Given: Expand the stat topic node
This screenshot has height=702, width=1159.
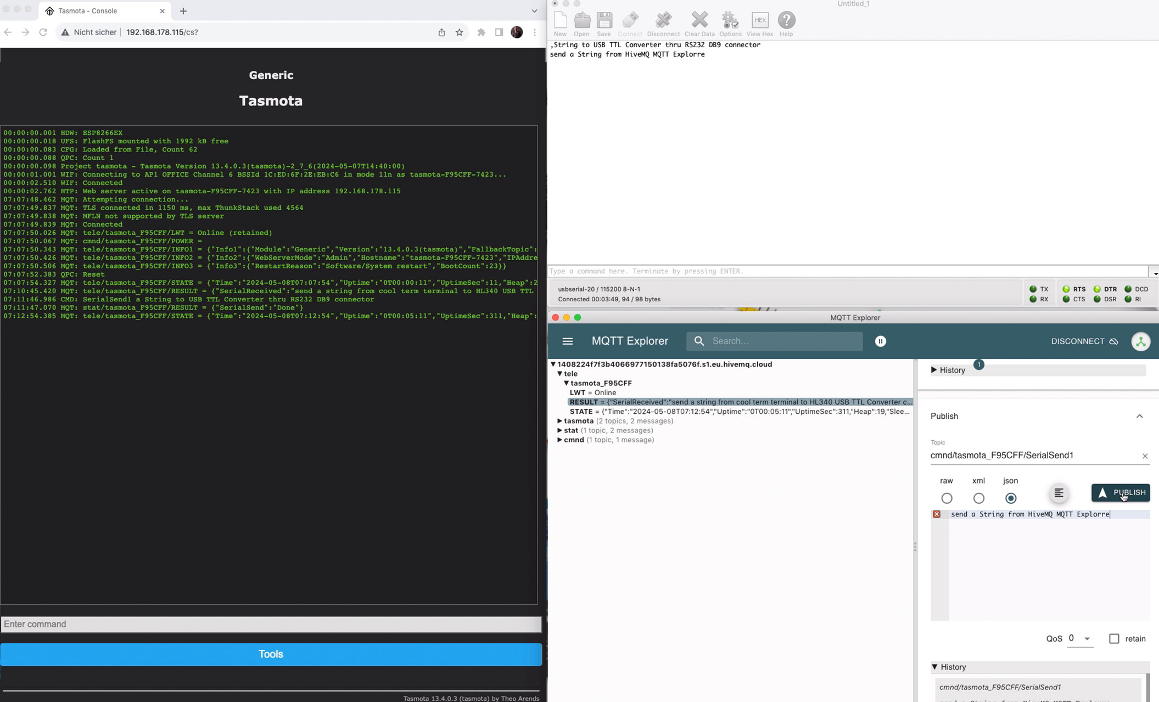Looking at the screenshot, I should pos(559,430).
